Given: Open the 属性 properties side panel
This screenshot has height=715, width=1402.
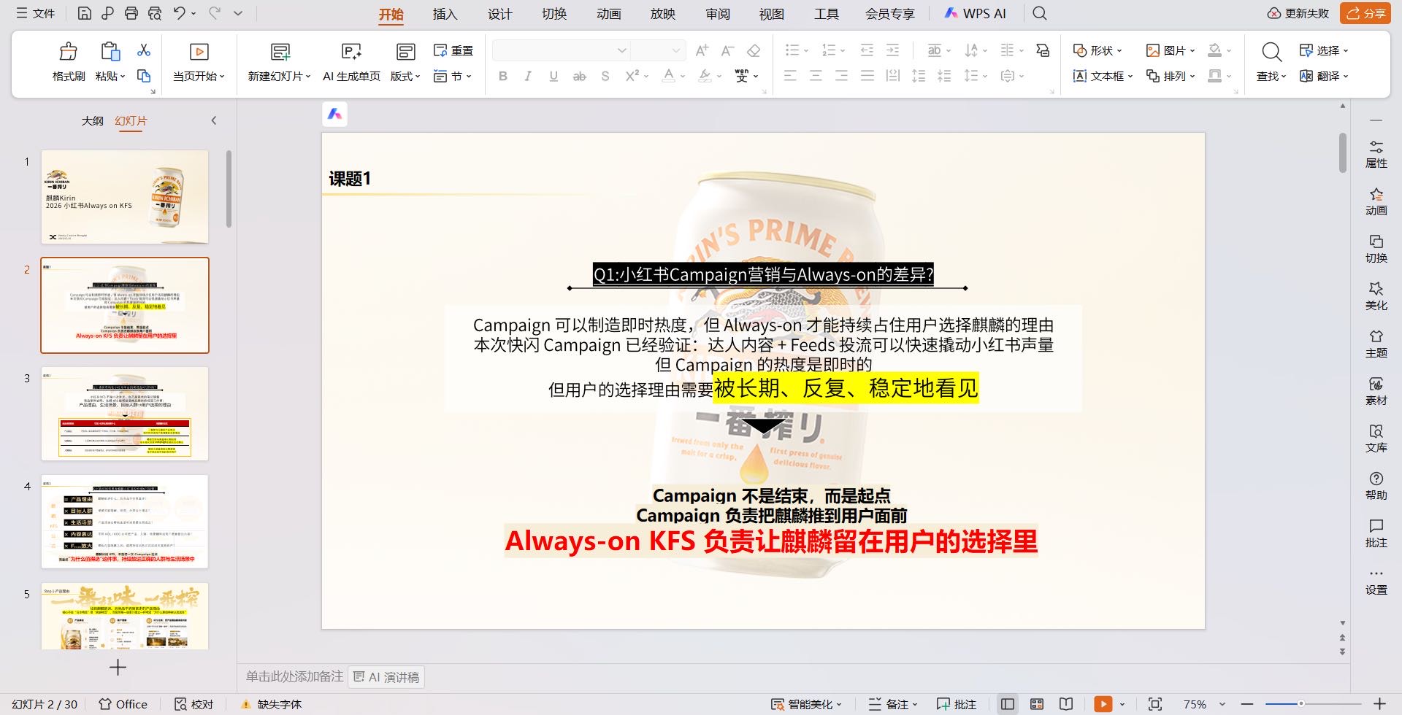Looking at the screenshot, I should click(1376, 154).
